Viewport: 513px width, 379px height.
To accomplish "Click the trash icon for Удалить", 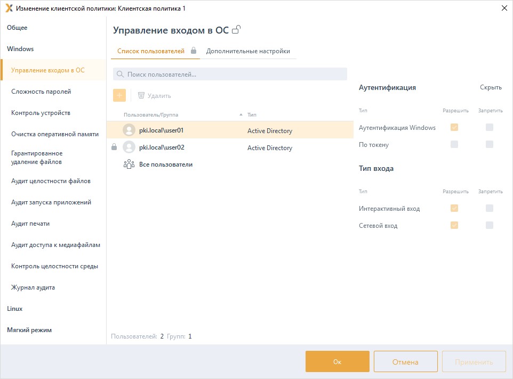I will click(141, 95).
